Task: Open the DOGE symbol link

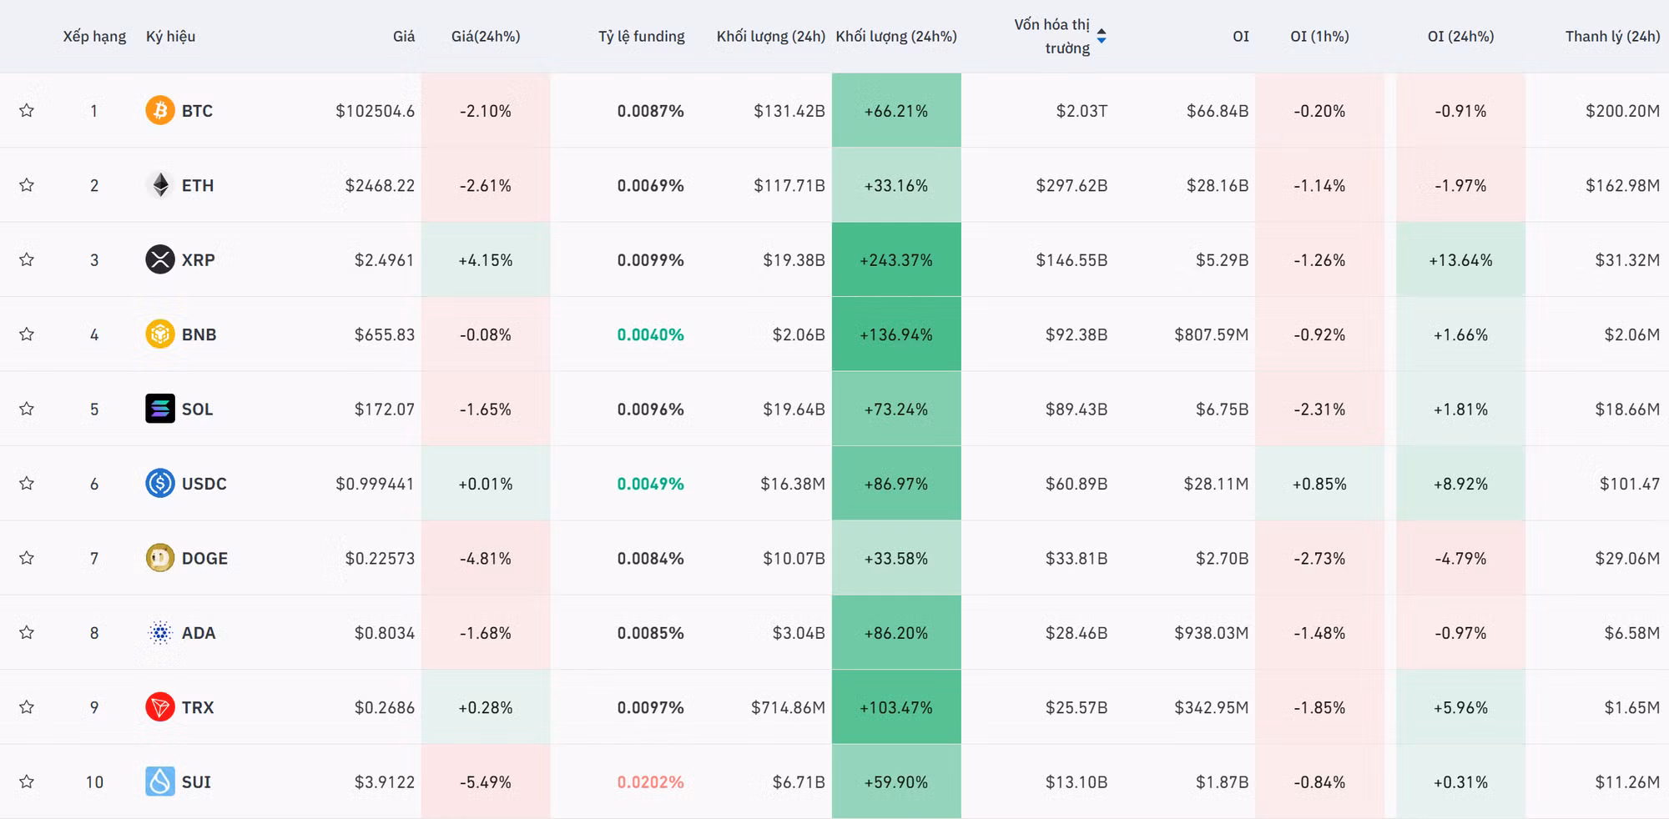Action: click(x=204, y=559)
